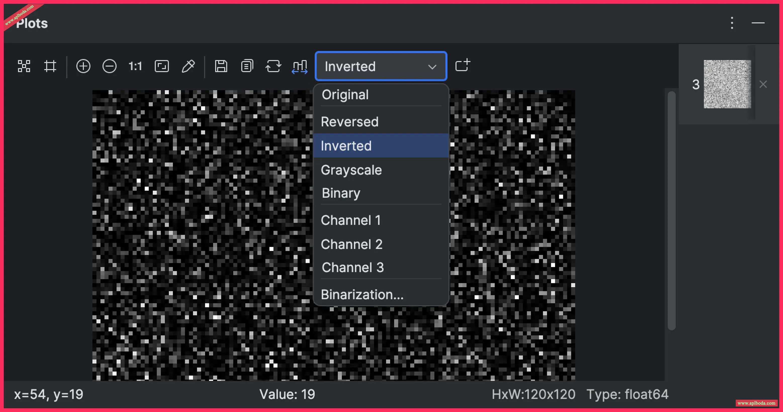Click the zoom out icon
This screenshot has width=783, height=412.
109,66
